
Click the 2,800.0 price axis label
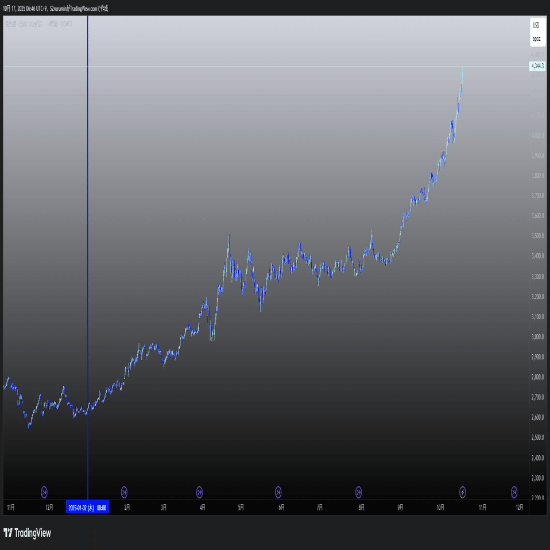[x=538, y=377]
